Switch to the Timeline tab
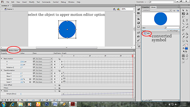 pyautogui.click(x=4, y=51)
